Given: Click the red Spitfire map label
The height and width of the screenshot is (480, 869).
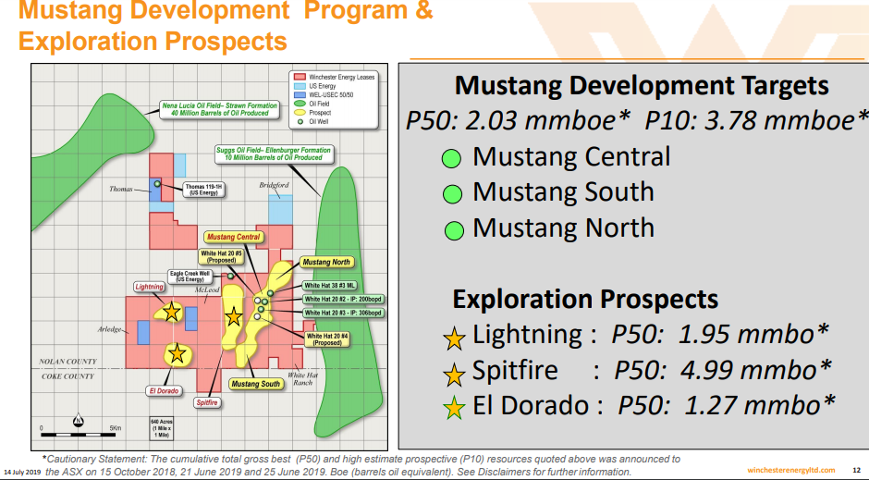Looking at the screenshot, I should [207, 402].
